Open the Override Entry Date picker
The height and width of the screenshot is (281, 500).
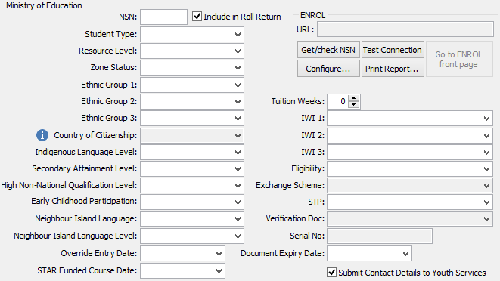(182, 254)
